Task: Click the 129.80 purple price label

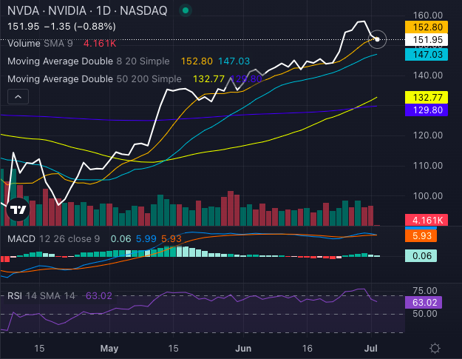Action: pos(427,110)
